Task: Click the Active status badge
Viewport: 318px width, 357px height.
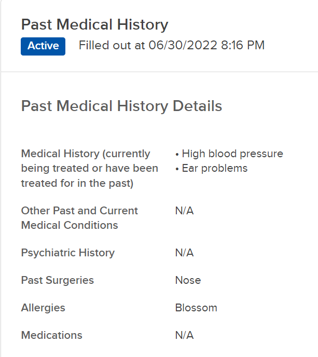Action: pyautogui.click(x=43, y=46)
